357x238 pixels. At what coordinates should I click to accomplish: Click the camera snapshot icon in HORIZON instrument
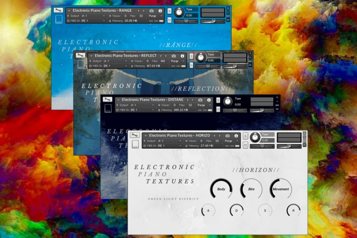(x=227, y=136)
